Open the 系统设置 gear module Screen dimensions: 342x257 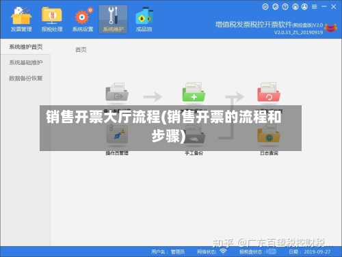[x=83, y=19]
